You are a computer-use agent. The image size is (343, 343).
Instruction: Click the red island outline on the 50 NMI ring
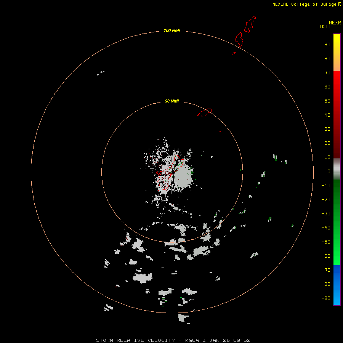(205, 112)
